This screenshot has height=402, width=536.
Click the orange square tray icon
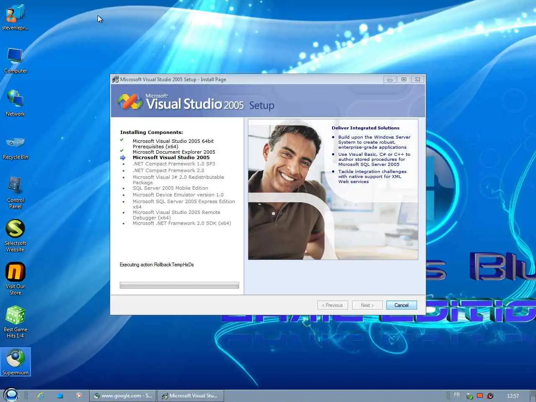click(480, 396)
